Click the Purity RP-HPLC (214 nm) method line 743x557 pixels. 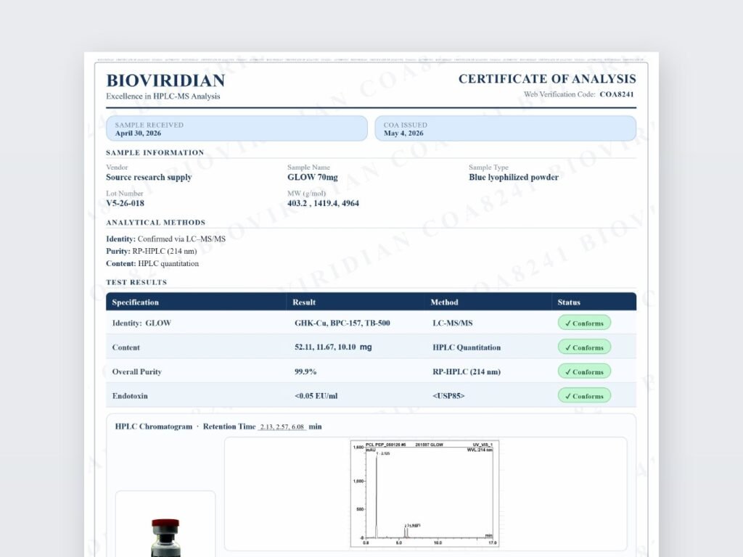coord(151,251)
